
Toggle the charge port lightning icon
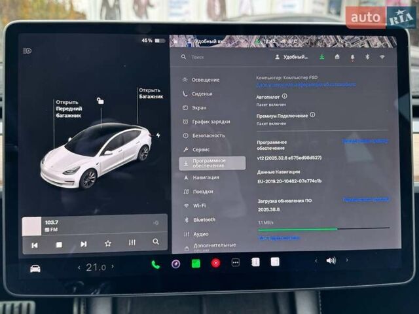pos(158,135)
